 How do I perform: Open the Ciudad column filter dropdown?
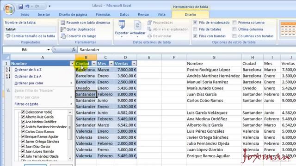pyautogui.click(x=94, y=64)
